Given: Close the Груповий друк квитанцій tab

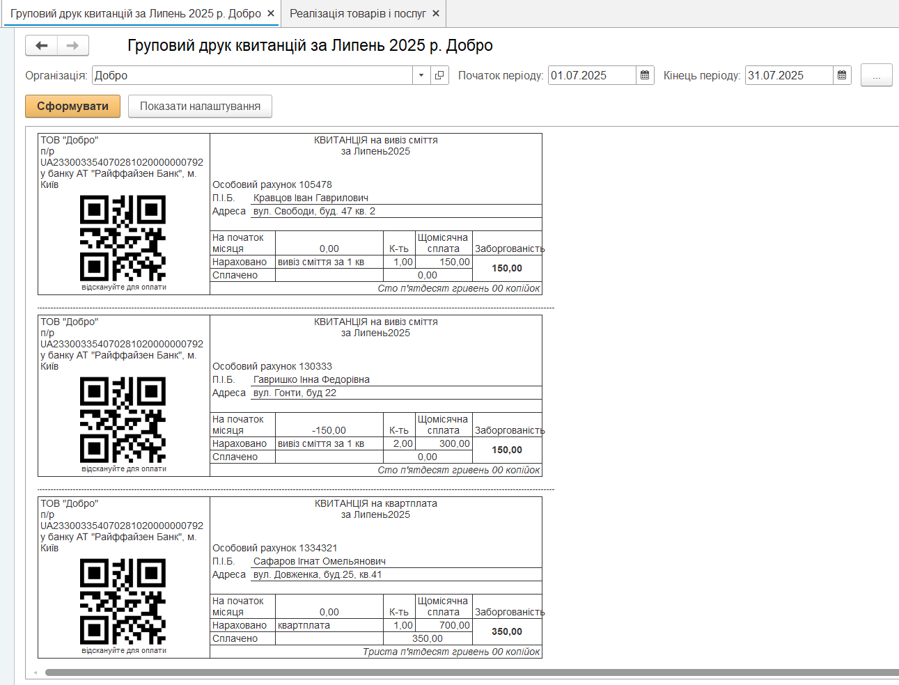Looking at the screenshot, I should tap(271, 13).
